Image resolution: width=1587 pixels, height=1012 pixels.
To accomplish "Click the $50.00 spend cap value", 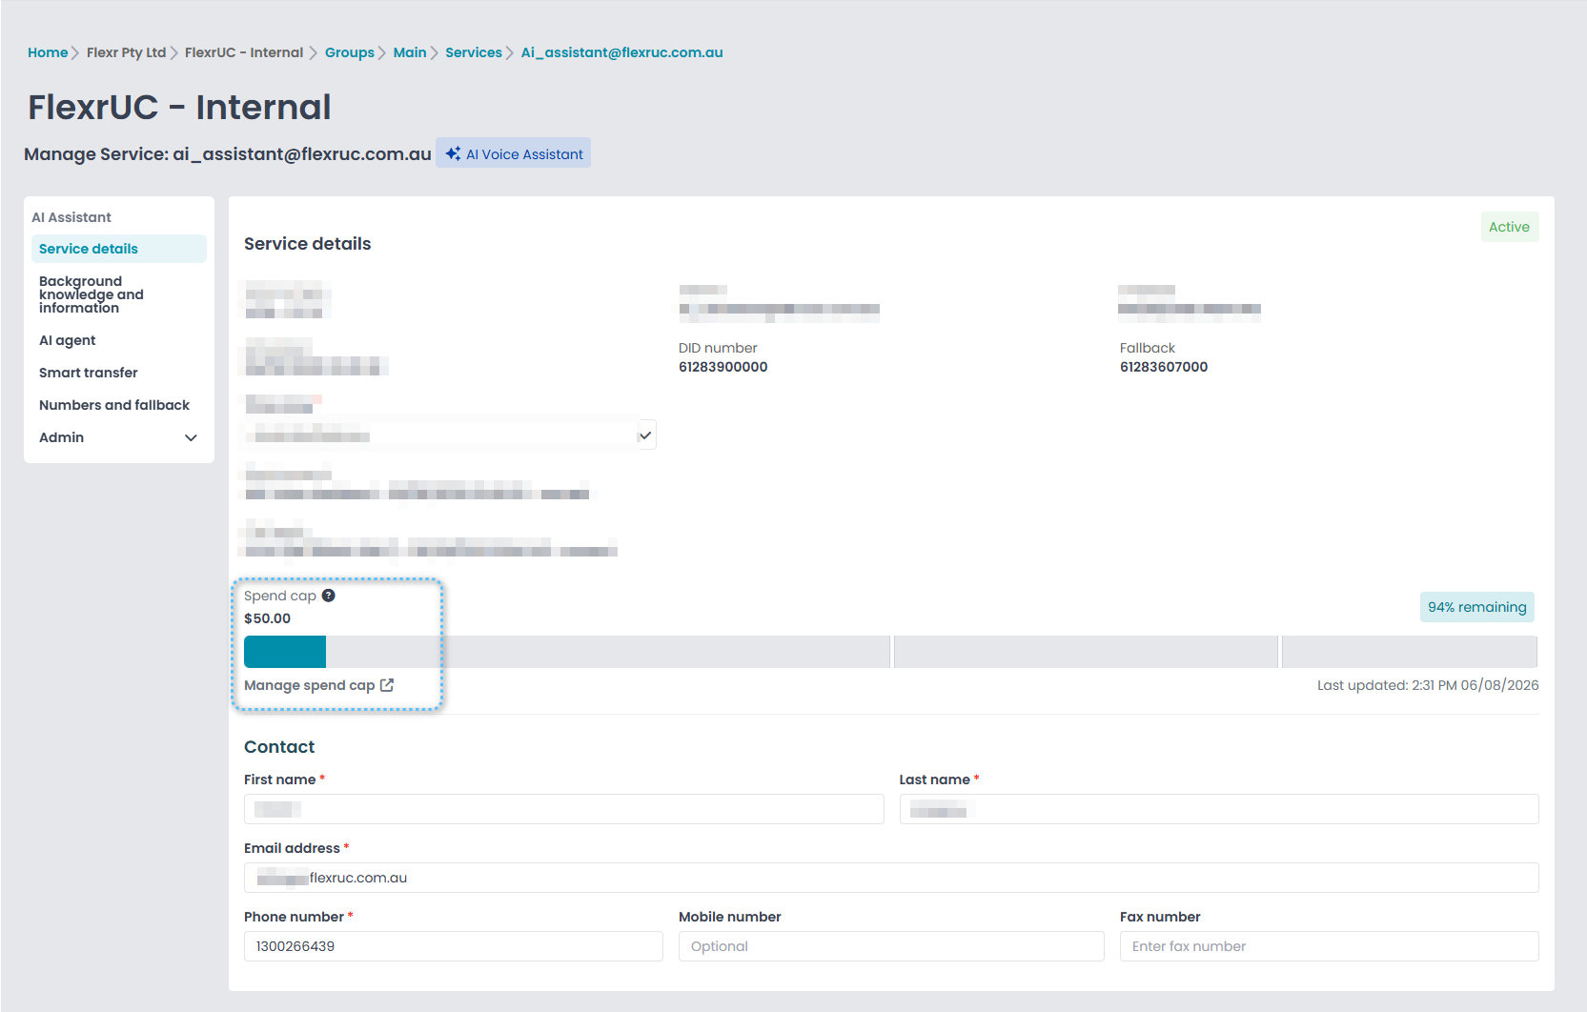I will [268, 618].
